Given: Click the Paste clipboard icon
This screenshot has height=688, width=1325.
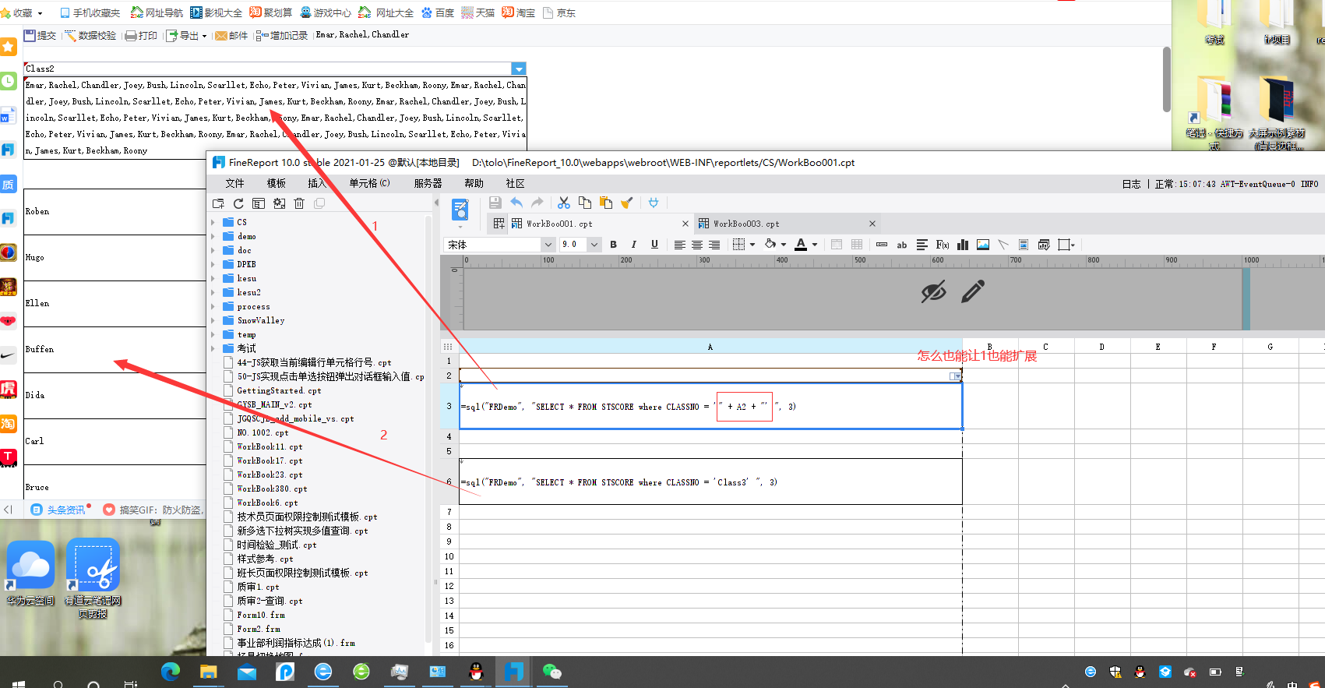Looking at the screenshot, I should (606, 203).
